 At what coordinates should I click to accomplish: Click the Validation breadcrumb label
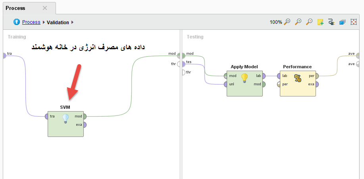coord(58,22)
